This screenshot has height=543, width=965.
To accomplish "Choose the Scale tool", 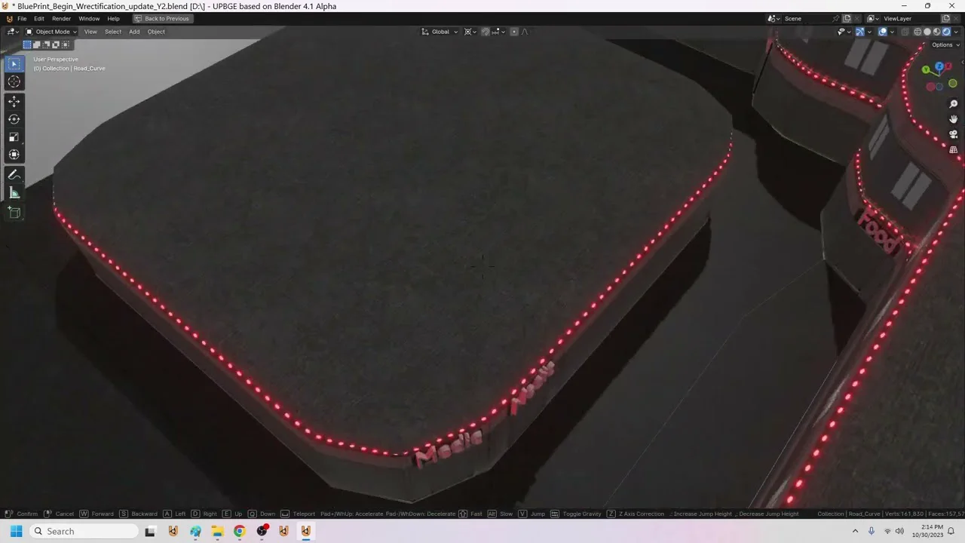I will [x=14, y=137].
